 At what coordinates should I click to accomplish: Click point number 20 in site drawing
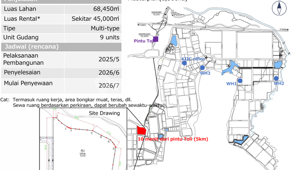point(114,149)
